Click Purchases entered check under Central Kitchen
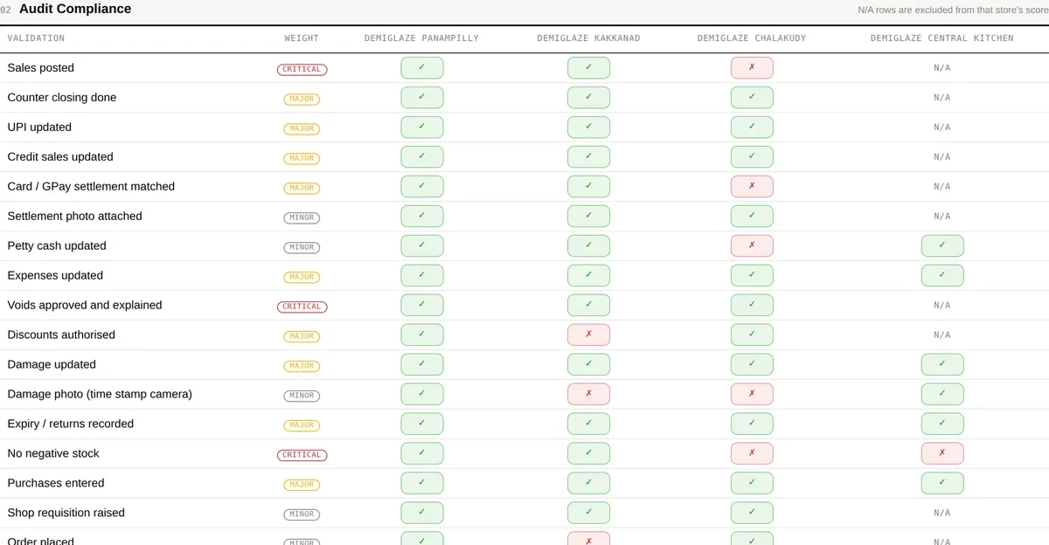 pyautogui.click(x=942, y=484)
